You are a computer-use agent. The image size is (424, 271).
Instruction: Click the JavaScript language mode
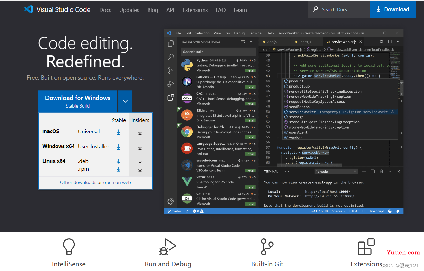[377, 211]
